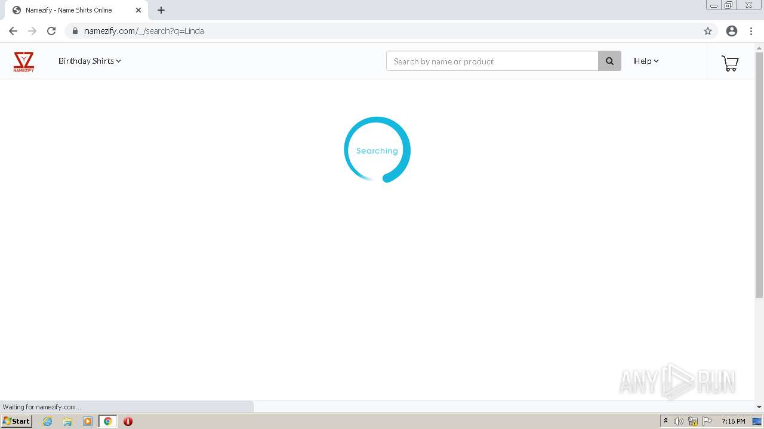Screen dimensions: 764x429
Task: Open the shopping cart
Action: pos(730,63)
